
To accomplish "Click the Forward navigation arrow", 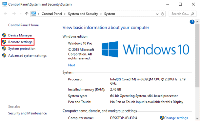I will point(14,14).
